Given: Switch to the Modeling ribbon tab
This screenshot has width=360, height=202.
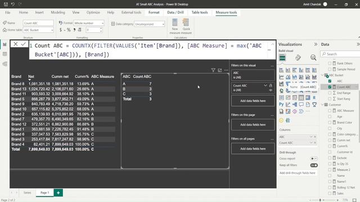Looking at the screenshot, I should [58, 12].
